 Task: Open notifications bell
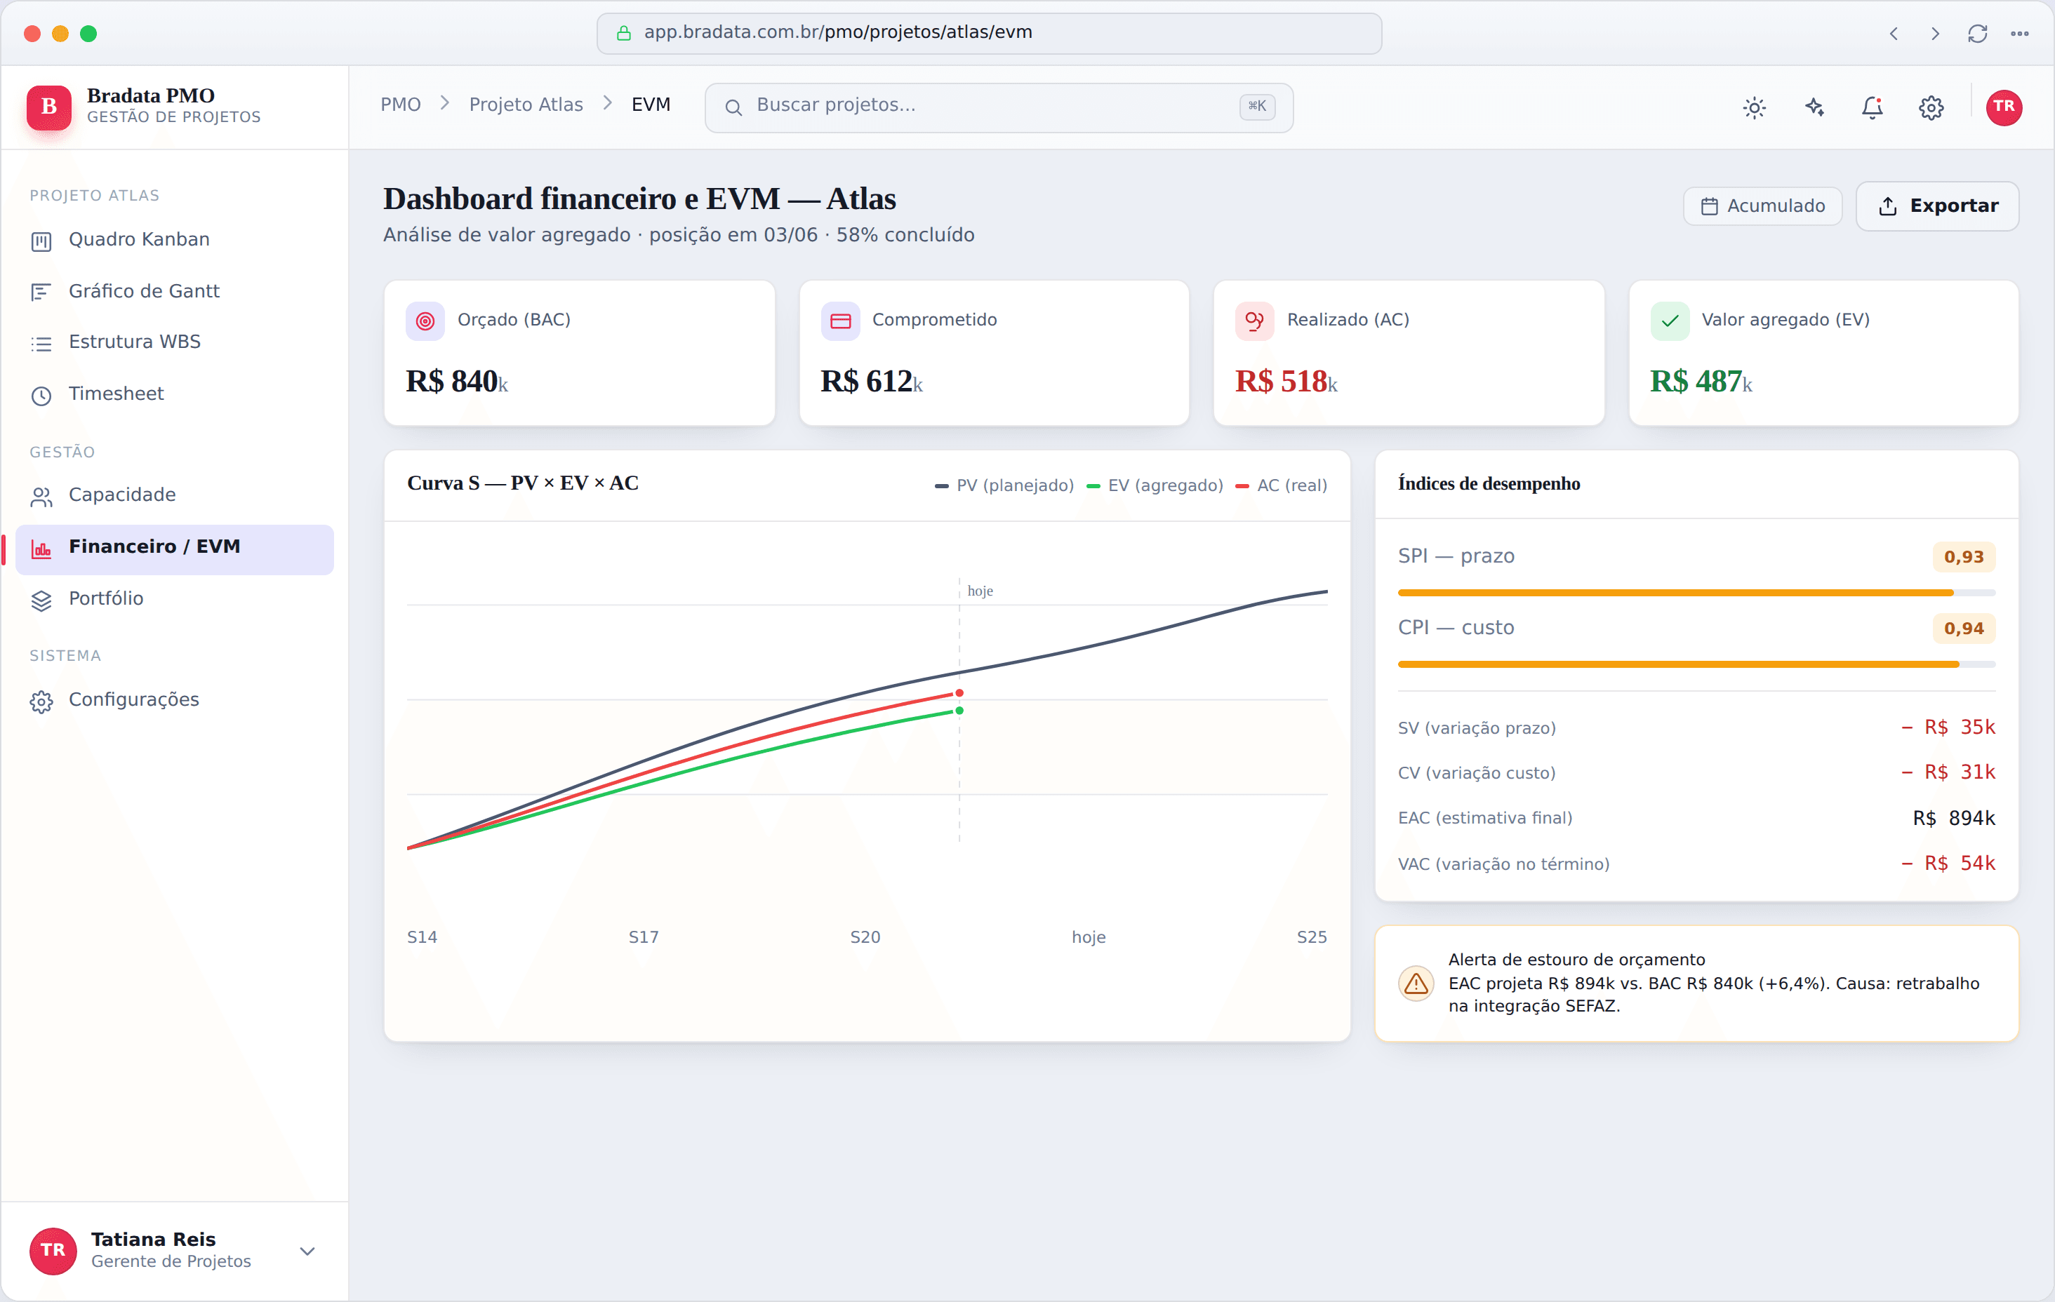[x=1872, y=107]
